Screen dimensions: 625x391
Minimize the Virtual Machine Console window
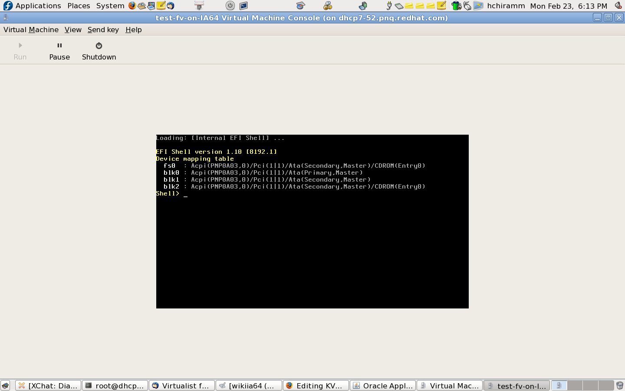pyautogui.click(x=598, y=18)
